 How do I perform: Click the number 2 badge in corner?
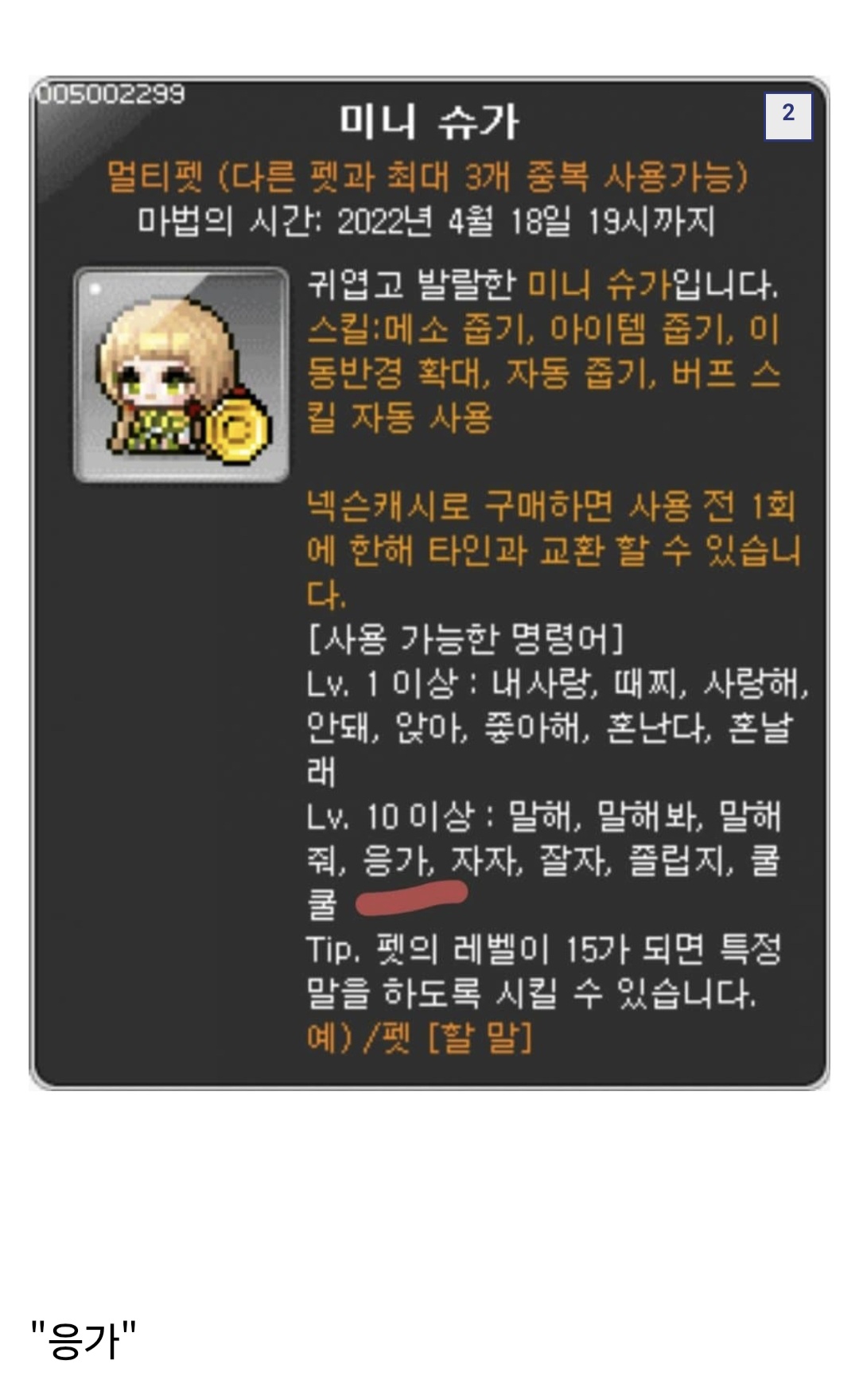pos(788,116)
